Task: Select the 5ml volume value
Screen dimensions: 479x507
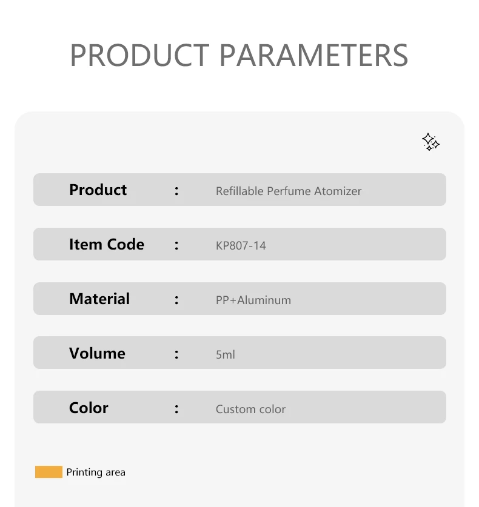Action: click(226, 355)
